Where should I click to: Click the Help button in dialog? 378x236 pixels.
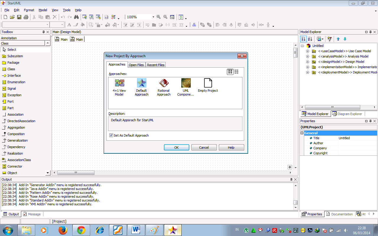(231, 147)
